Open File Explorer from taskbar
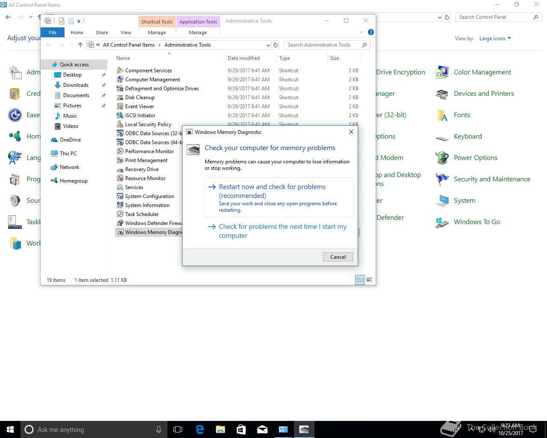 click(221, 429)
